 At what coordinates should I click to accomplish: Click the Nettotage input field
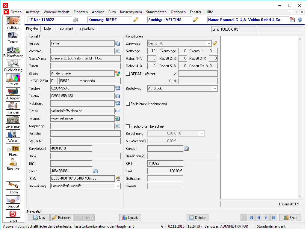click(152, 51)
